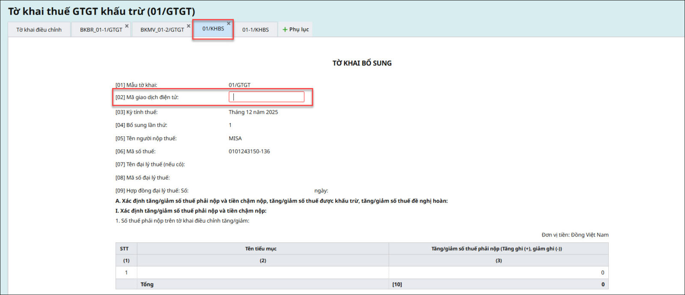Switch to Tờ khai điều chỉnh tab
Viewport: 685px width, 295px height.
[x=39, y=29]
